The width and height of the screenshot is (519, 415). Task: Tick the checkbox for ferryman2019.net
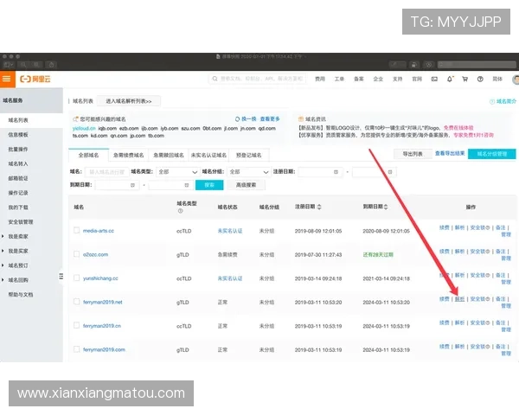(x=76, y=302)
